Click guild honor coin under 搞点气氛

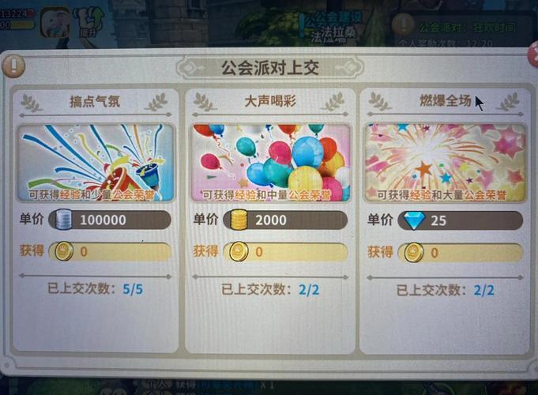pyautogui.click(x=64, y=251)
